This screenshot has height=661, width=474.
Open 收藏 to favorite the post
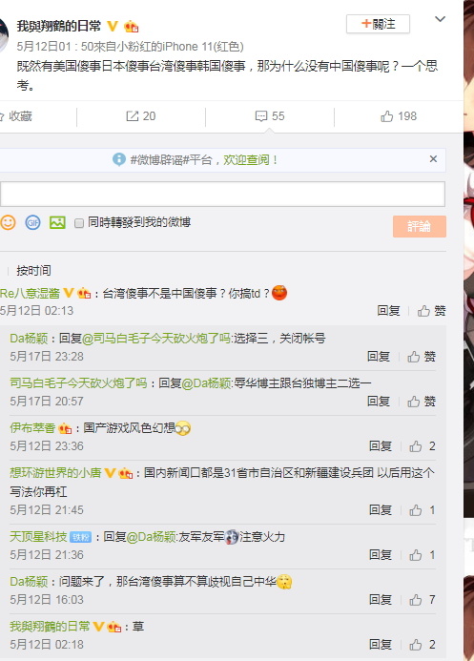tap(16, 116)
